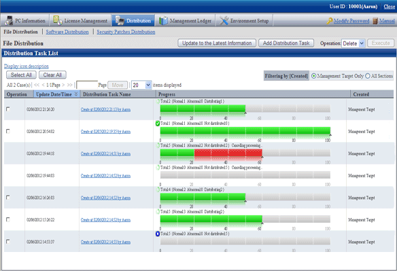Viewport: 397px width, 271px height.
Task: Select Management Target Only radio button
Action: coord(313,76)
